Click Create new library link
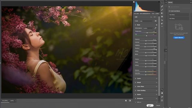Viewport: 192px width, 108px height. pos(175,11)
